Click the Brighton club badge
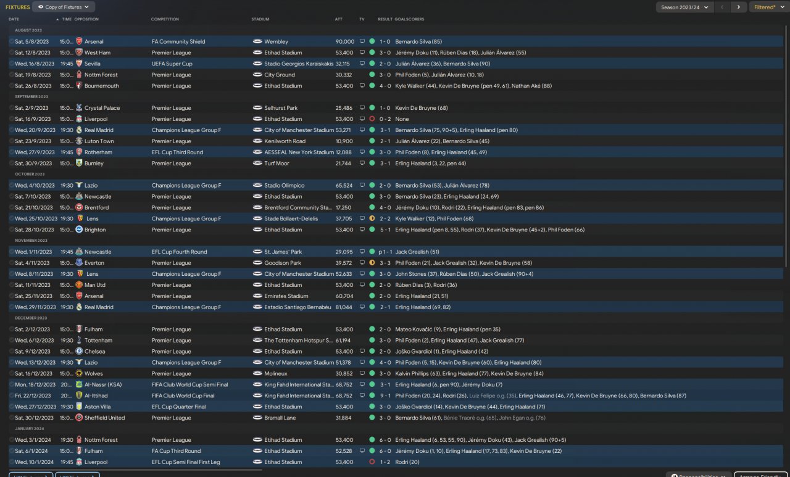The height and width of the screenshot is (477, 790). pos(79,230)
